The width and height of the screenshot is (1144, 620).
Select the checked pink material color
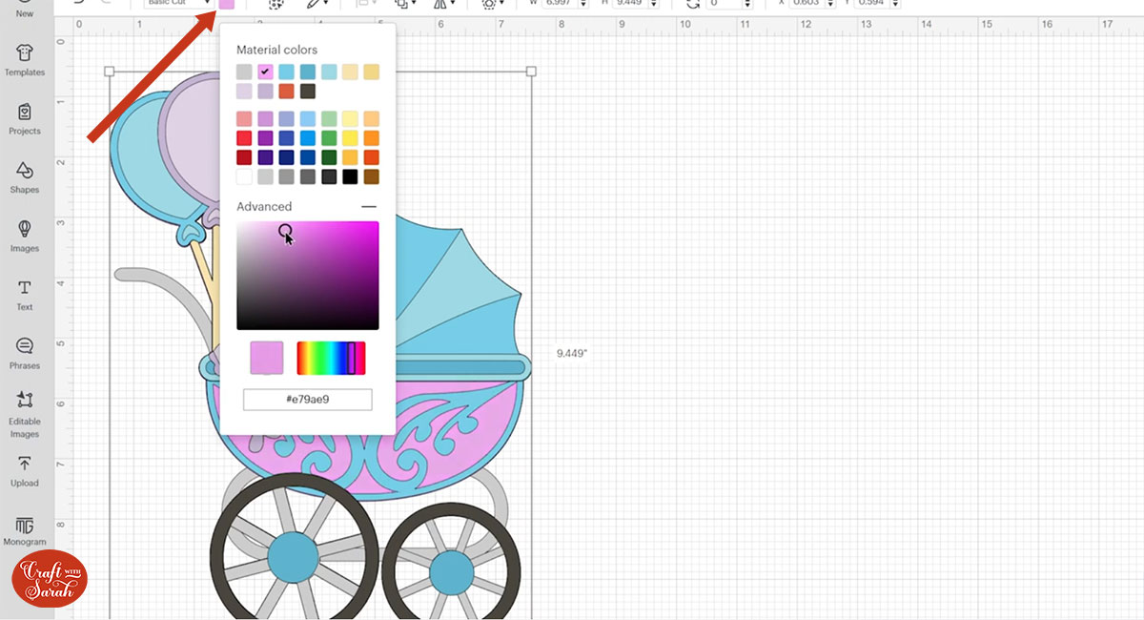265,72
